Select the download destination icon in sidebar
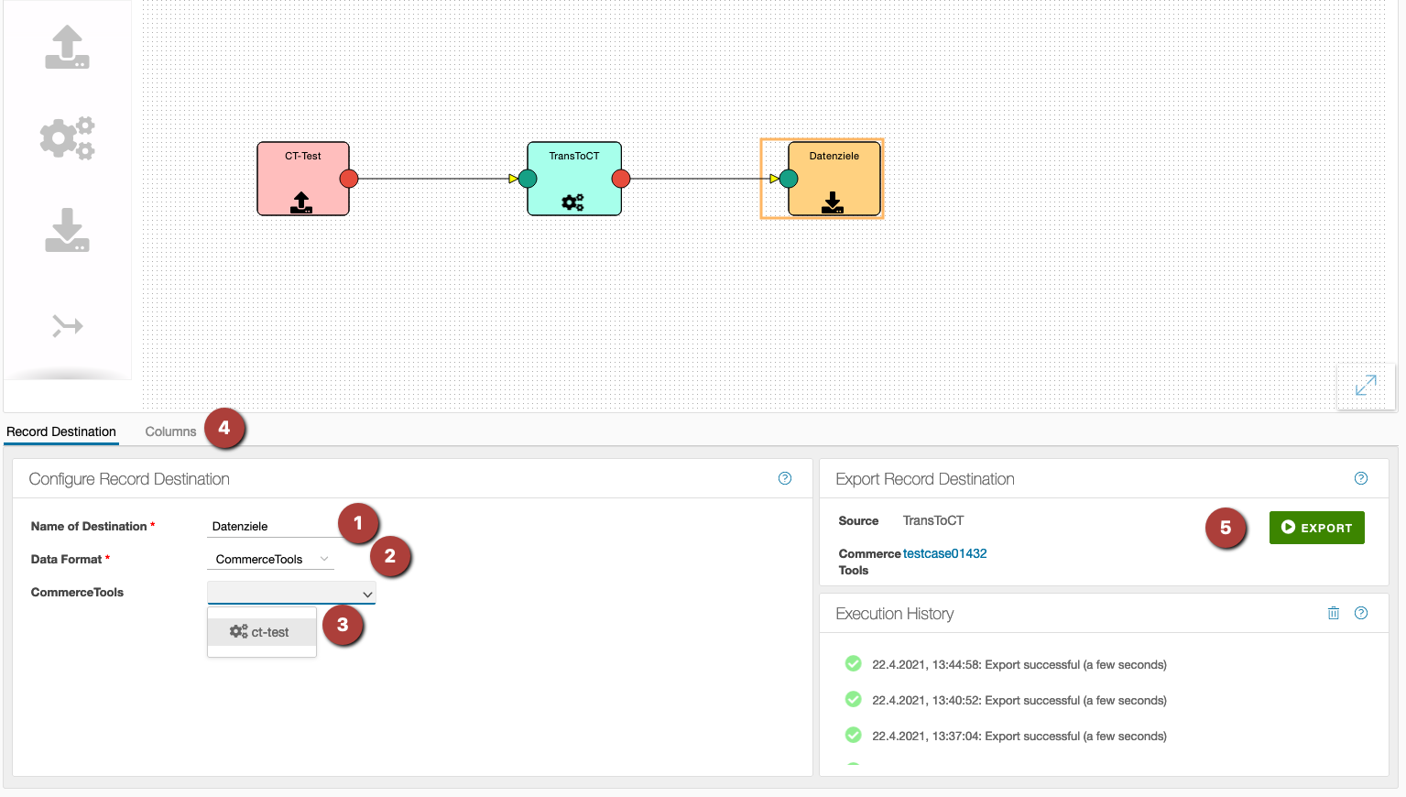 click(x=67, y=230)
